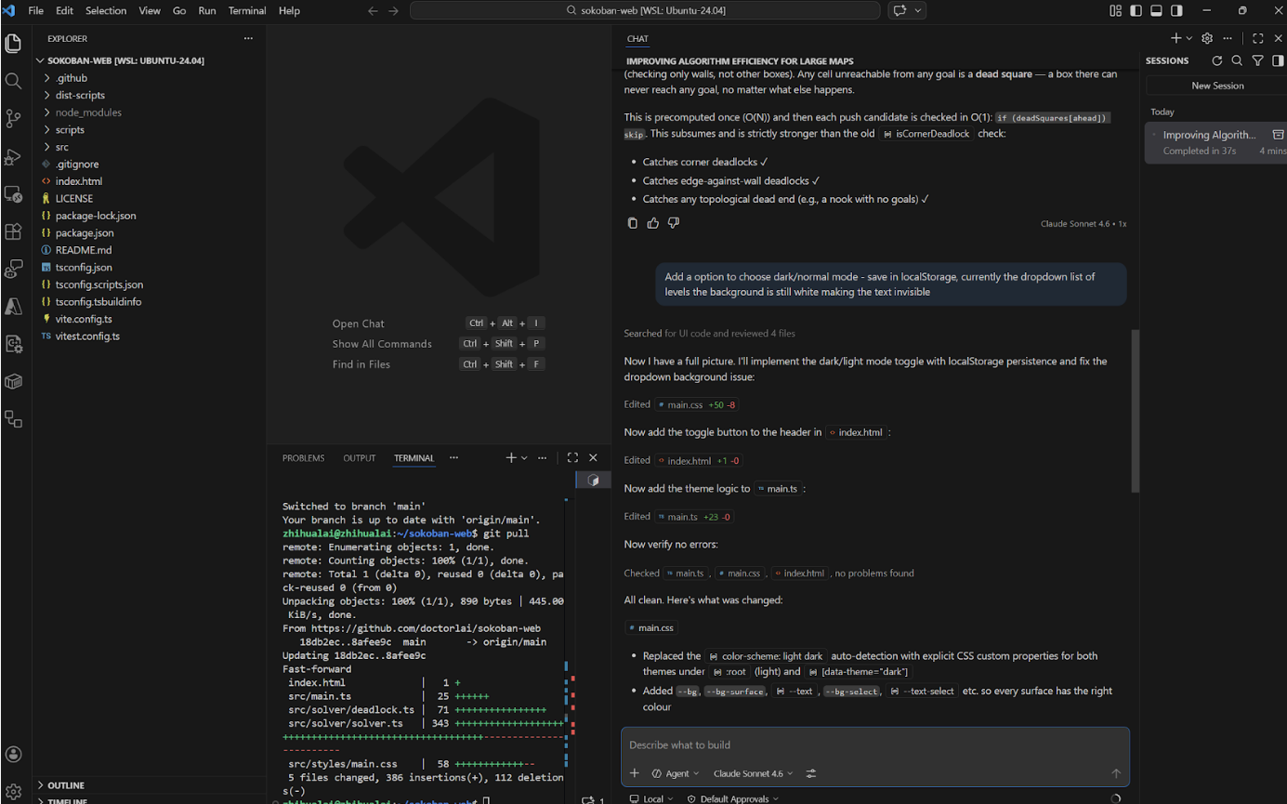
Task: Click the chat conversation scrollbar
Action: coord(1135,411)
